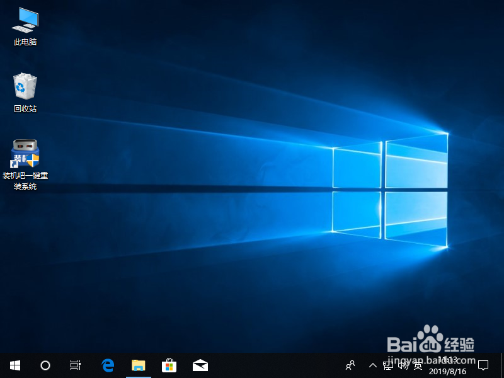Click the volume speaker icon to adjust sound
Image resolution: width=504 pixels, height=378 pixels.
pyautogui.click(x=402, y=365)
